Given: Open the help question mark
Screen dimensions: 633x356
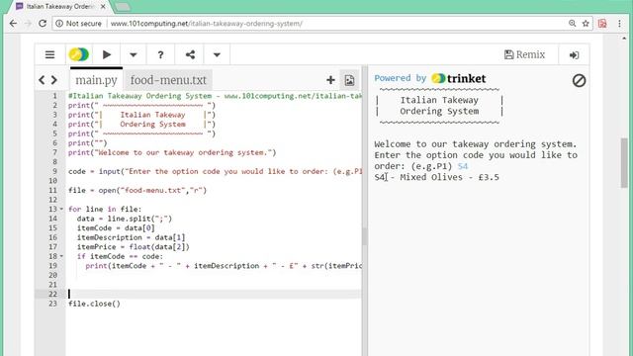Looking at the screenshot, I should click(160, 55).
